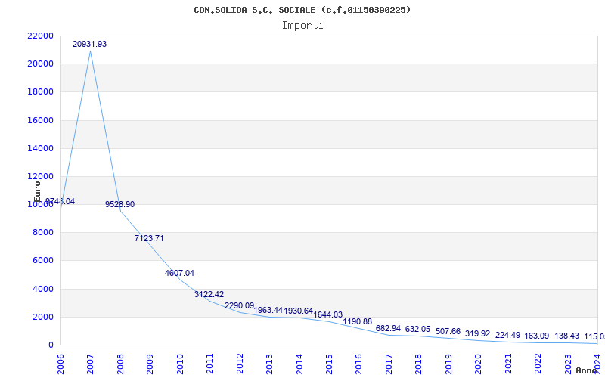Click y-axis tick 20000
Viewport: 605px width, 378px height.
(41, 64)
